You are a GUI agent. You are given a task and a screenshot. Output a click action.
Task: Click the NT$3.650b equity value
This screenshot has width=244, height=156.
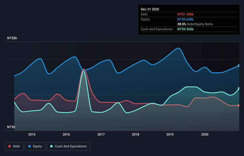[185, 19]
